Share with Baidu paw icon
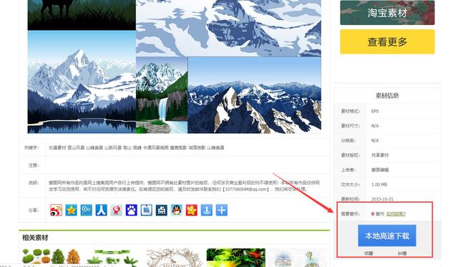458x267 pixels. point(131,210)
